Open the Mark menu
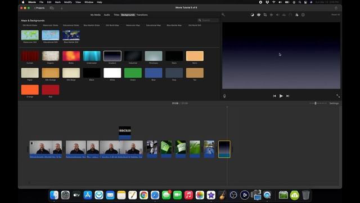 57,2
